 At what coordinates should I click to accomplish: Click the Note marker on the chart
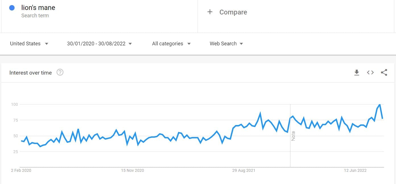click(293, 136)
